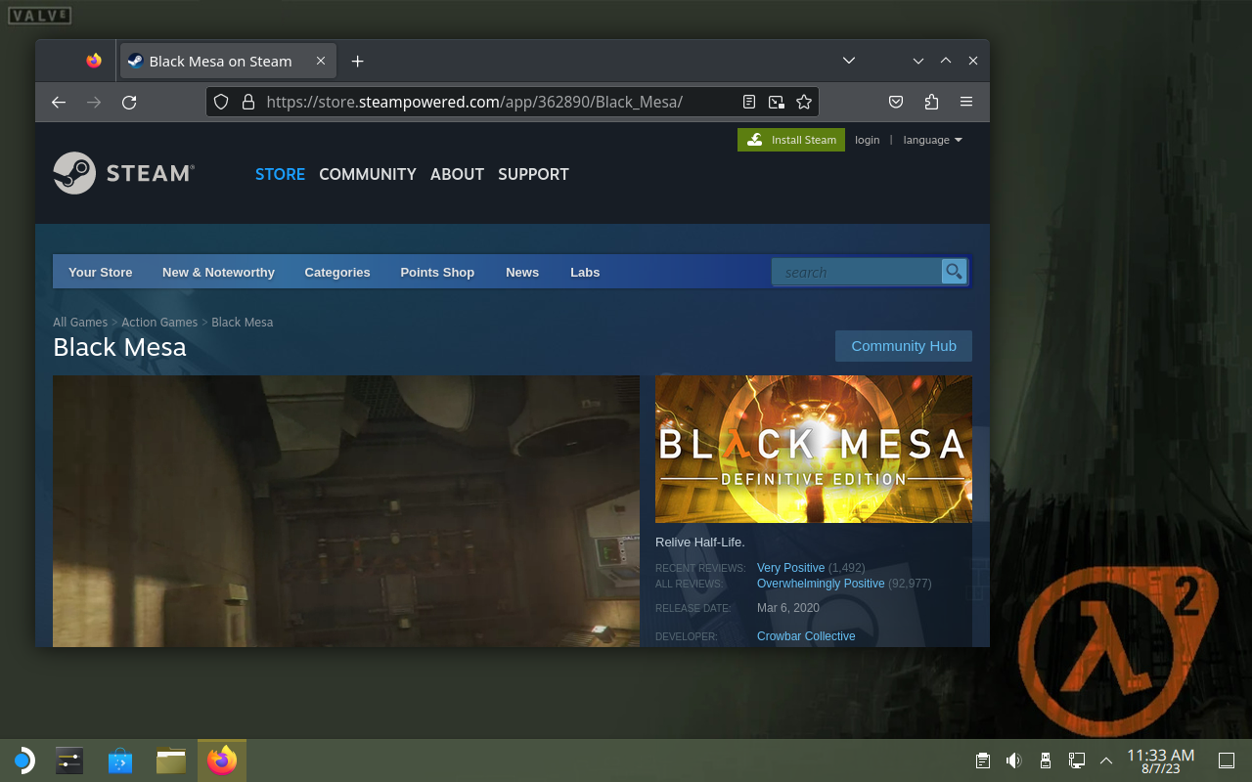Viewport: 1252px width, 782px height.
Task: Click the Steam logo in header
Action: tap(124, 173)
